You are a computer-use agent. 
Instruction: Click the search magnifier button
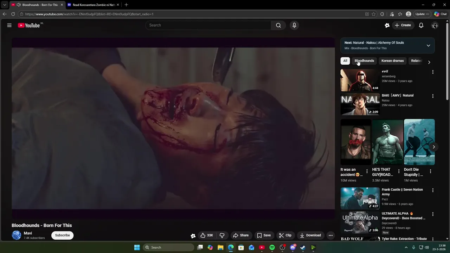[x=278, y=25]
